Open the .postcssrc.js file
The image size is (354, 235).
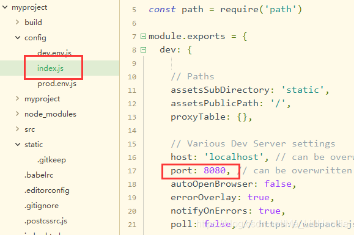pos(46,221)
